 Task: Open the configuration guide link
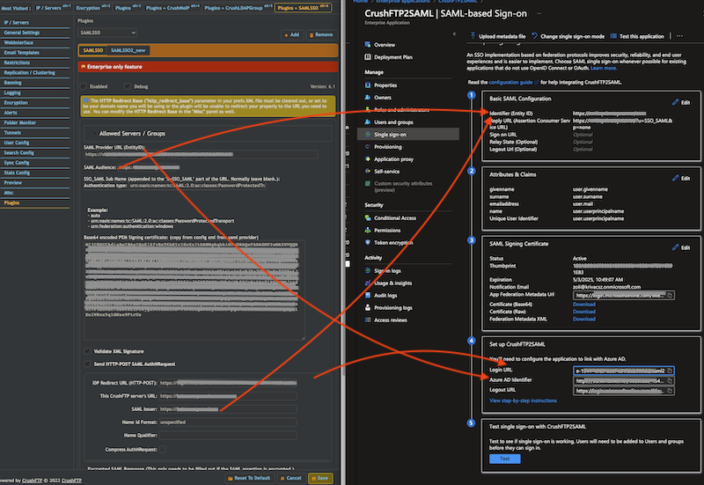[x=510, y=82]
